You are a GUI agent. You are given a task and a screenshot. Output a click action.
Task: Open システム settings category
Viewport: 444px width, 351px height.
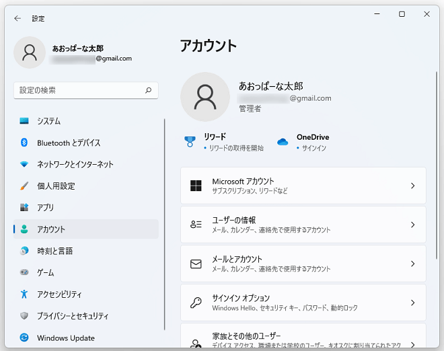click(86, 121)
